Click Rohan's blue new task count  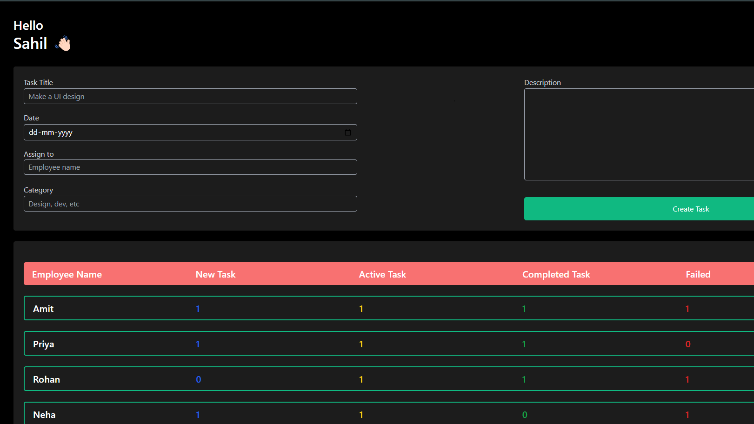coord(198,379)
